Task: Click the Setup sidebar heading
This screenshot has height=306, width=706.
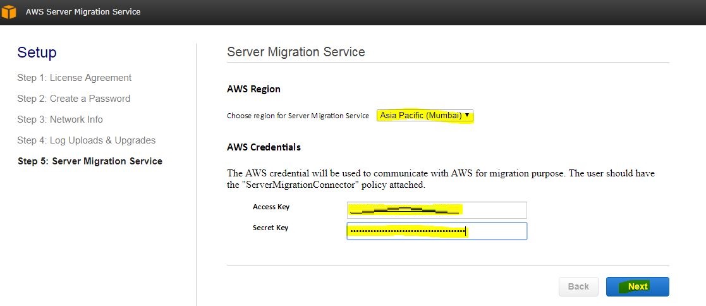Action: pyautogui.click(x=37, y=52)
